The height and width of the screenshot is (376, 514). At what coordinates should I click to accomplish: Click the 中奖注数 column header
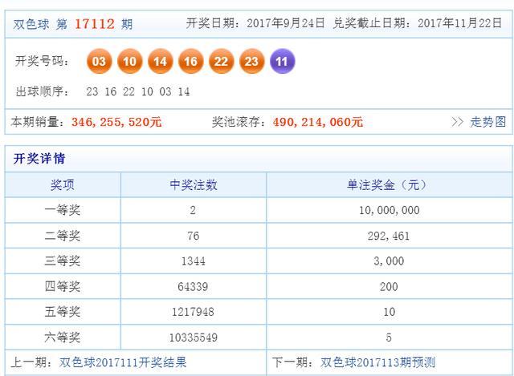point(194,185)
